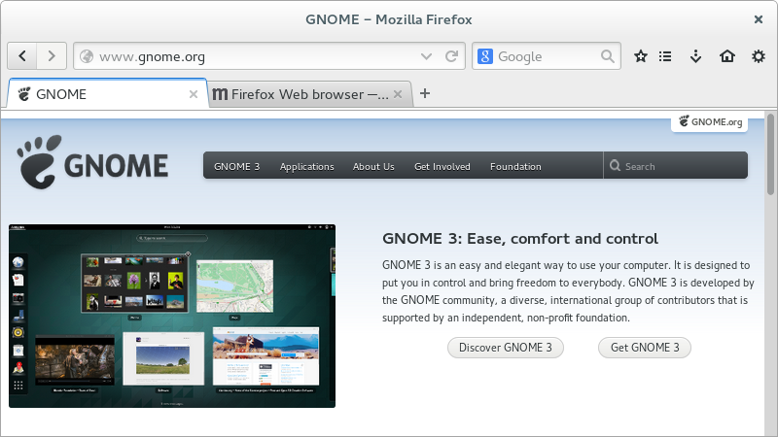Click the site identity globe icon

(x=87, y=56)
